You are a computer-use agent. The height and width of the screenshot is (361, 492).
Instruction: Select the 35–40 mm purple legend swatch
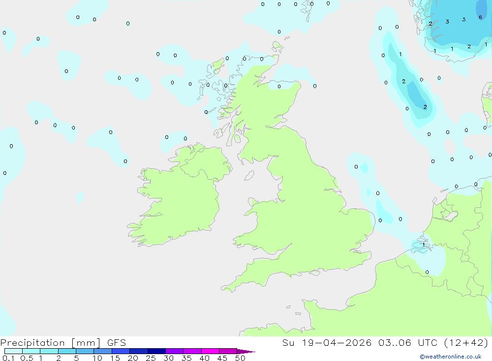192,351
